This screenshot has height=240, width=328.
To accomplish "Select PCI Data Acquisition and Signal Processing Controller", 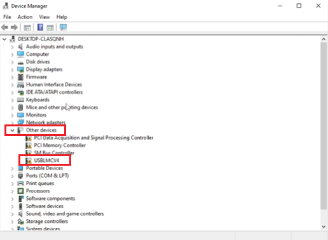I will coord(93,138).
